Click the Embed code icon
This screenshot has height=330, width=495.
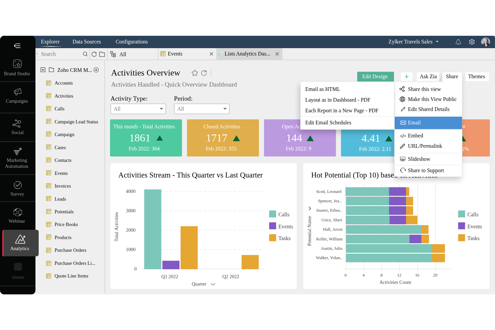click(x=403, y=136)
